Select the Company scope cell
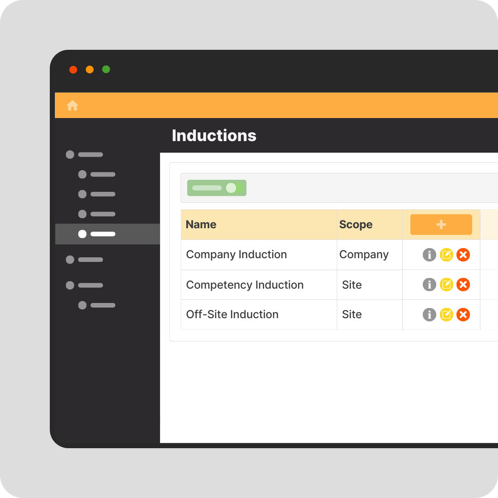498x498 pixels. pos(370,255)
